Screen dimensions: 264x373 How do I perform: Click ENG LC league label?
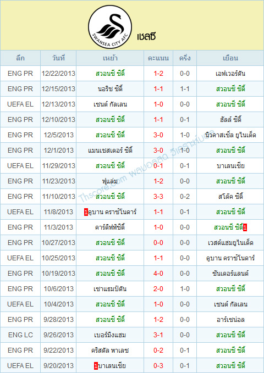point(20,335)
